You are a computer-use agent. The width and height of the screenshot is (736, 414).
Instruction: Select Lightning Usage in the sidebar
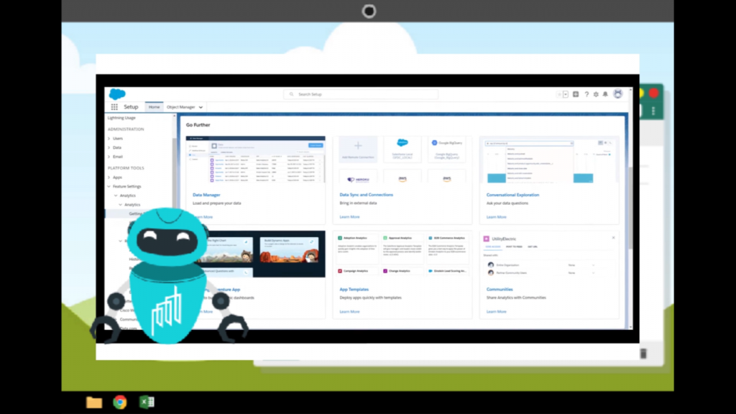[121, 118]
